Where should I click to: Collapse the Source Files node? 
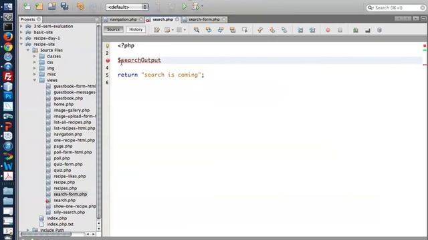(x=28, y=50)
